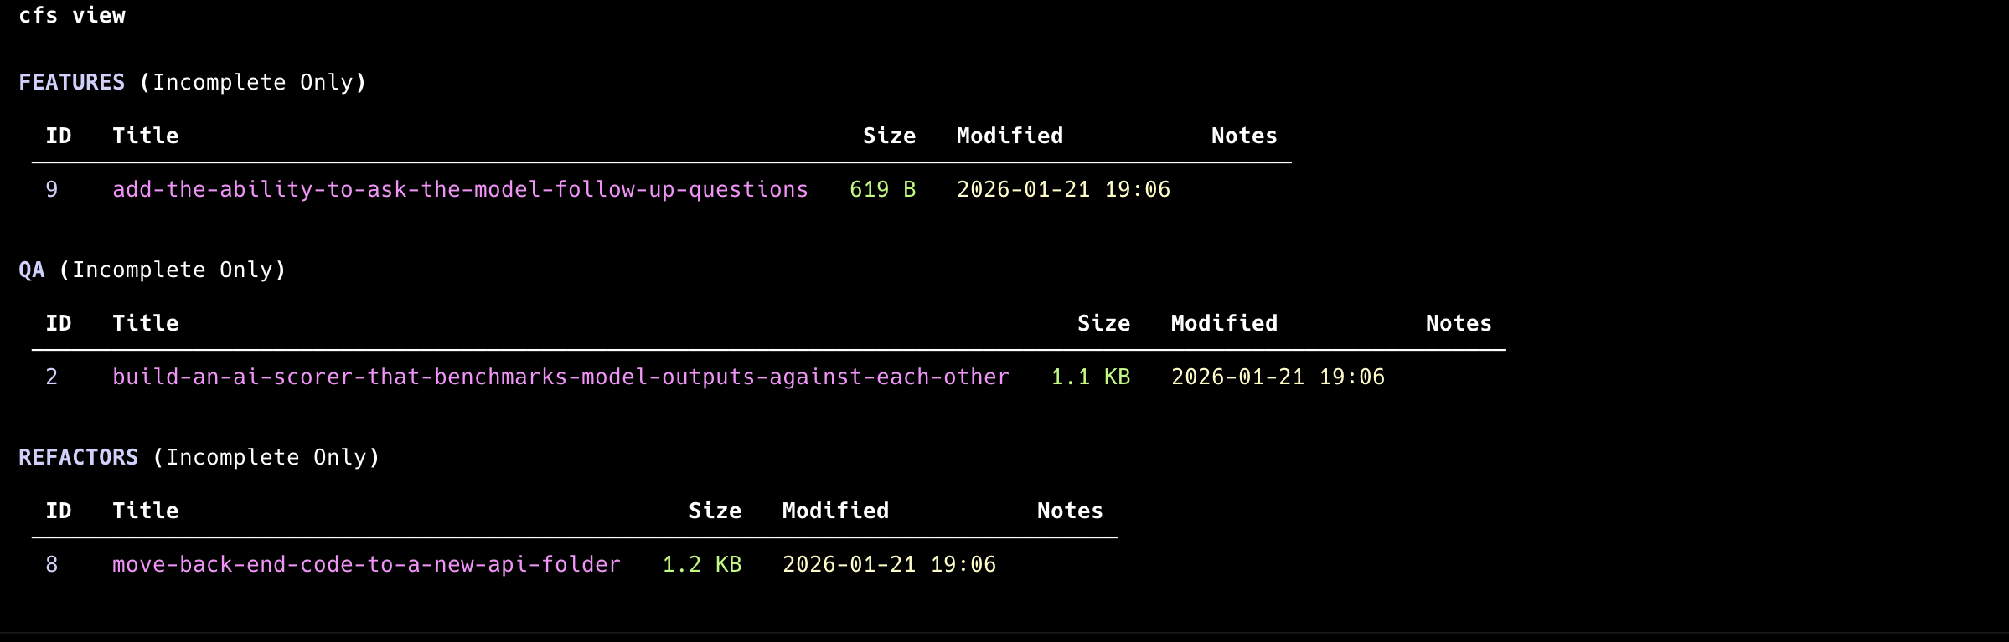Click the REFACTORS section heading
Viewport: 2009px width, 642px height.
[79, 458]
